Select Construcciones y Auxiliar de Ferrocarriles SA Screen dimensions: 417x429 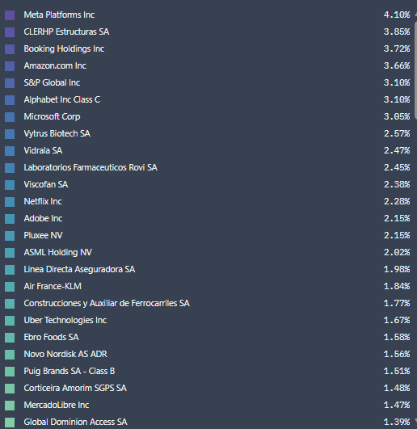(x=107, y=303)
